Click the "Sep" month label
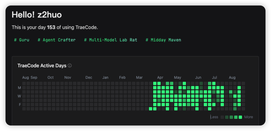 (34, 78)
